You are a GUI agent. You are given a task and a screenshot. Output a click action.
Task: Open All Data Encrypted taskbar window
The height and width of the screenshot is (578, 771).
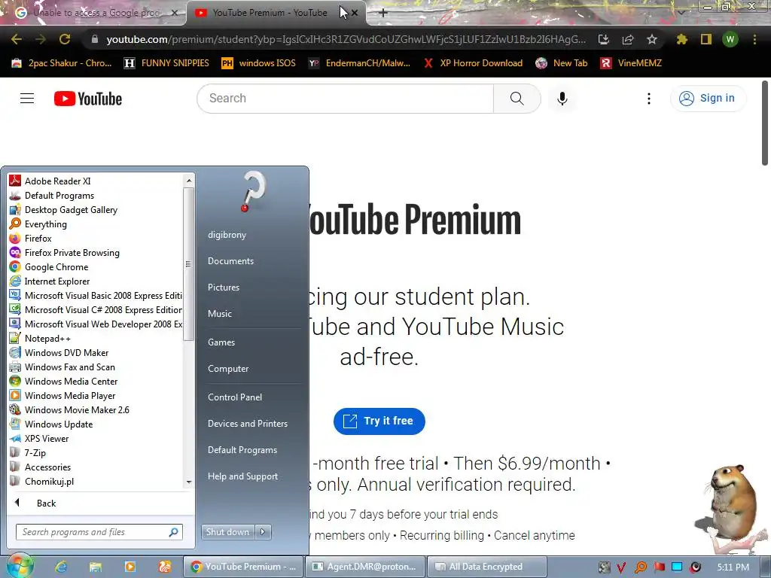[x=487, y=567]
